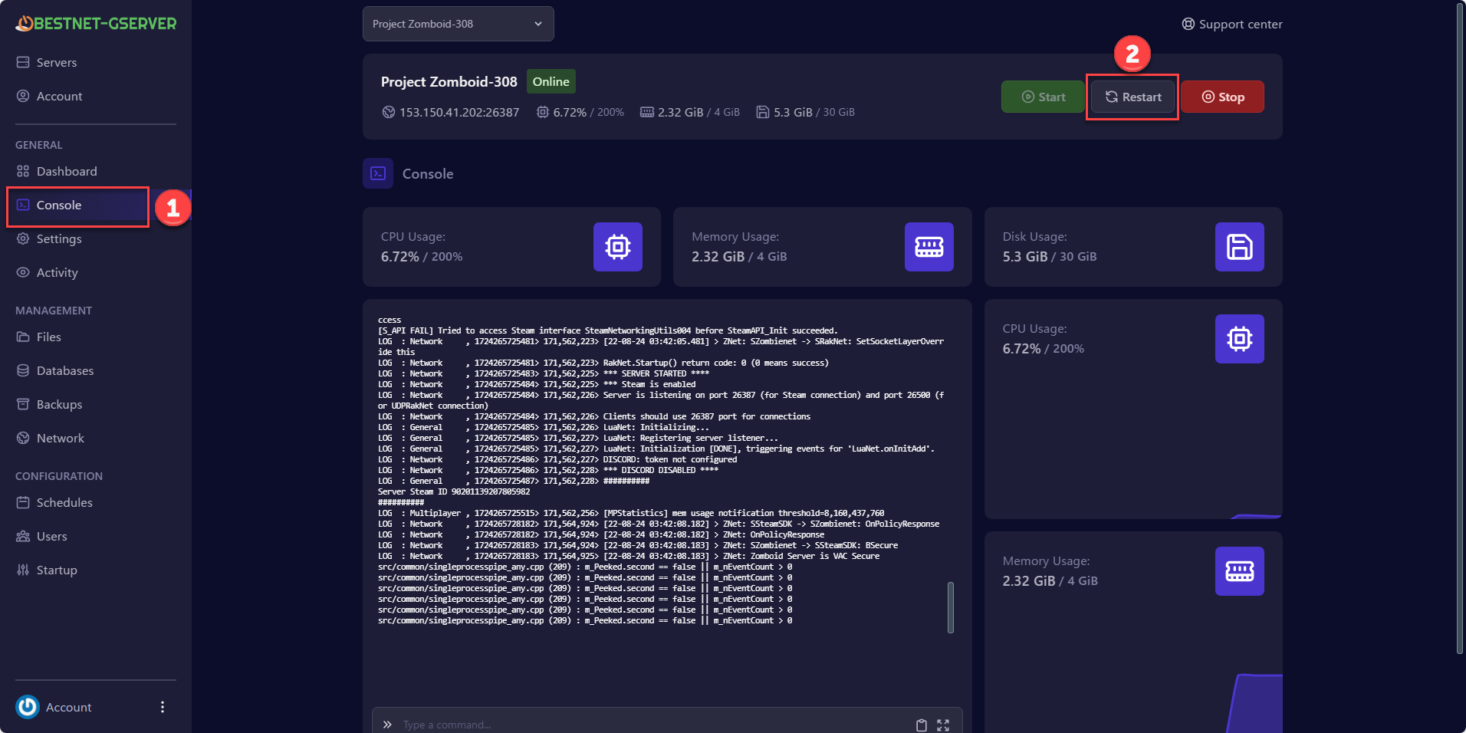Click the green Start button
The image size is (1466, 733).
(x=1043, y=97)
